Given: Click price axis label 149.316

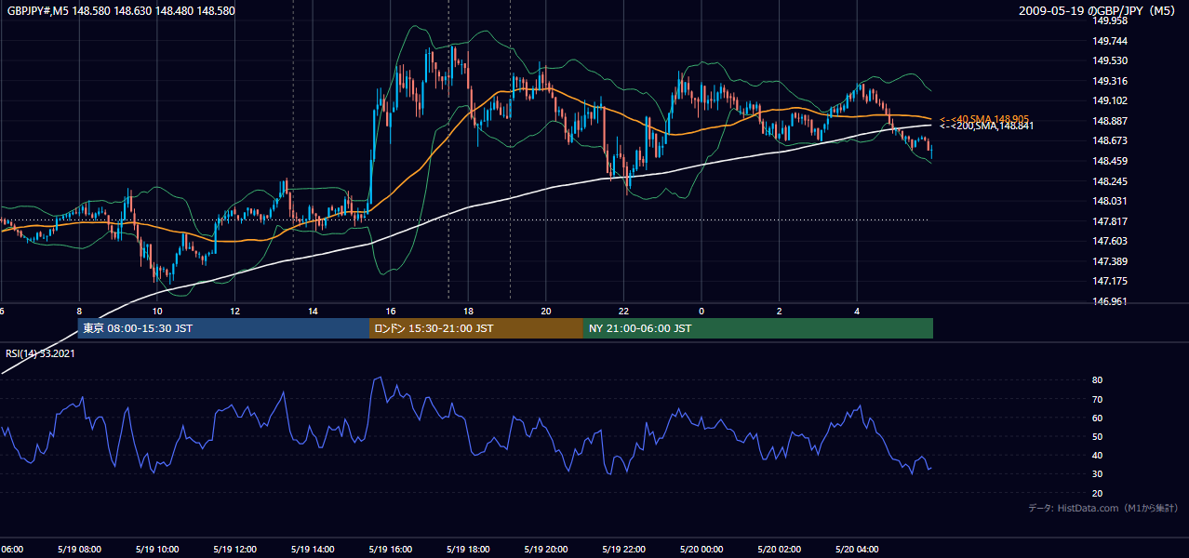Looking at the screenshot, I should (1110, 81).
